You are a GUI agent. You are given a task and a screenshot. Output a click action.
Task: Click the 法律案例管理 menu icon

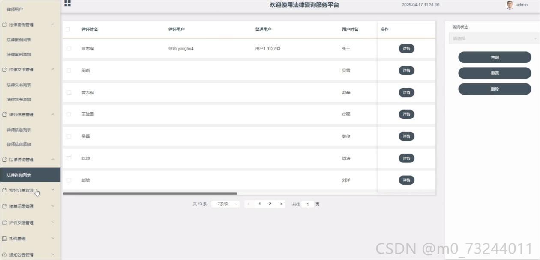pos(4,25)
